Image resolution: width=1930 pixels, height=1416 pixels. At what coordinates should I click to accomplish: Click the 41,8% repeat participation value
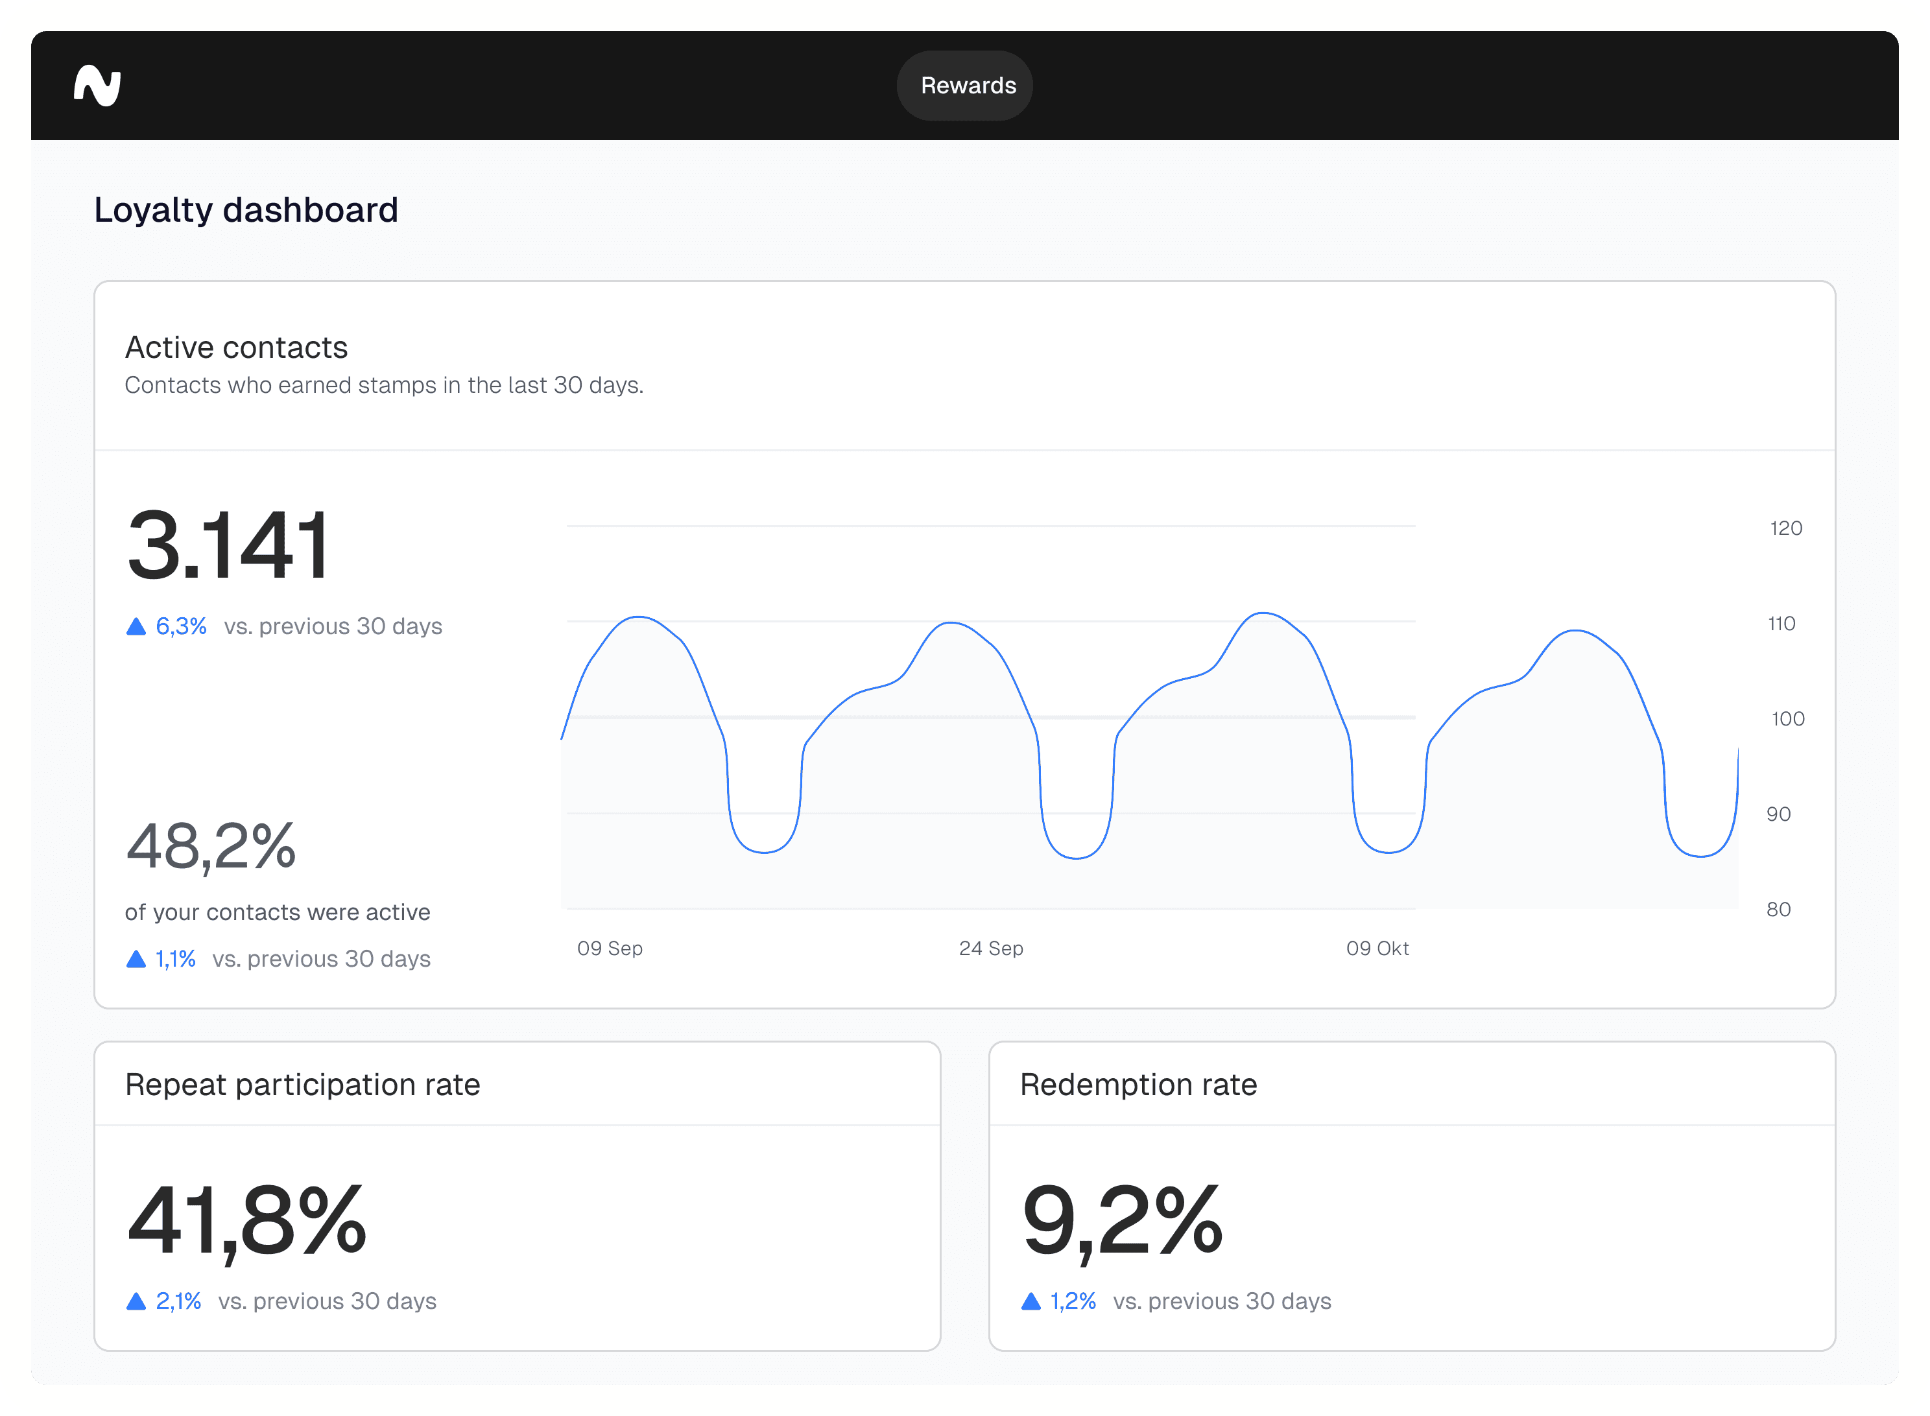point(247,1221)
